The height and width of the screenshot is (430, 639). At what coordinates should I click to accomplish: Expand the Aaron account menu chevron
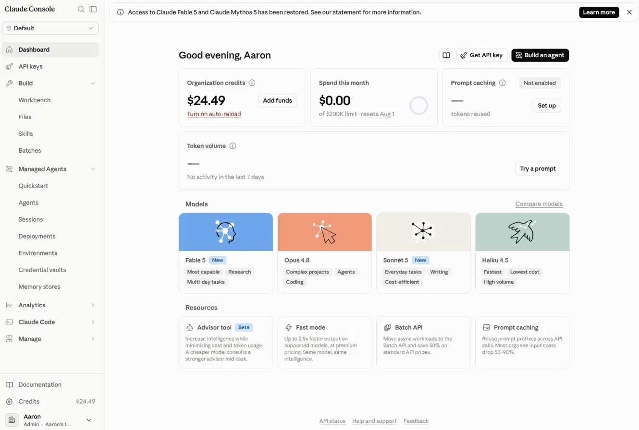coord(89,420)
